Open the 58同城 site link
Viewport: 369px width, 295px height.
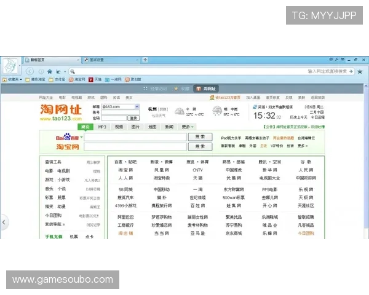click(125, 189)
